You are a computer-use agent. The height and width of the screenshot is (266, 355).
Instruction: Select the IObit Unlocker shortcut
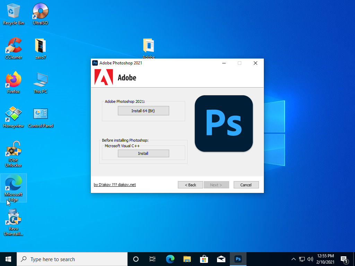pos(14,154)
